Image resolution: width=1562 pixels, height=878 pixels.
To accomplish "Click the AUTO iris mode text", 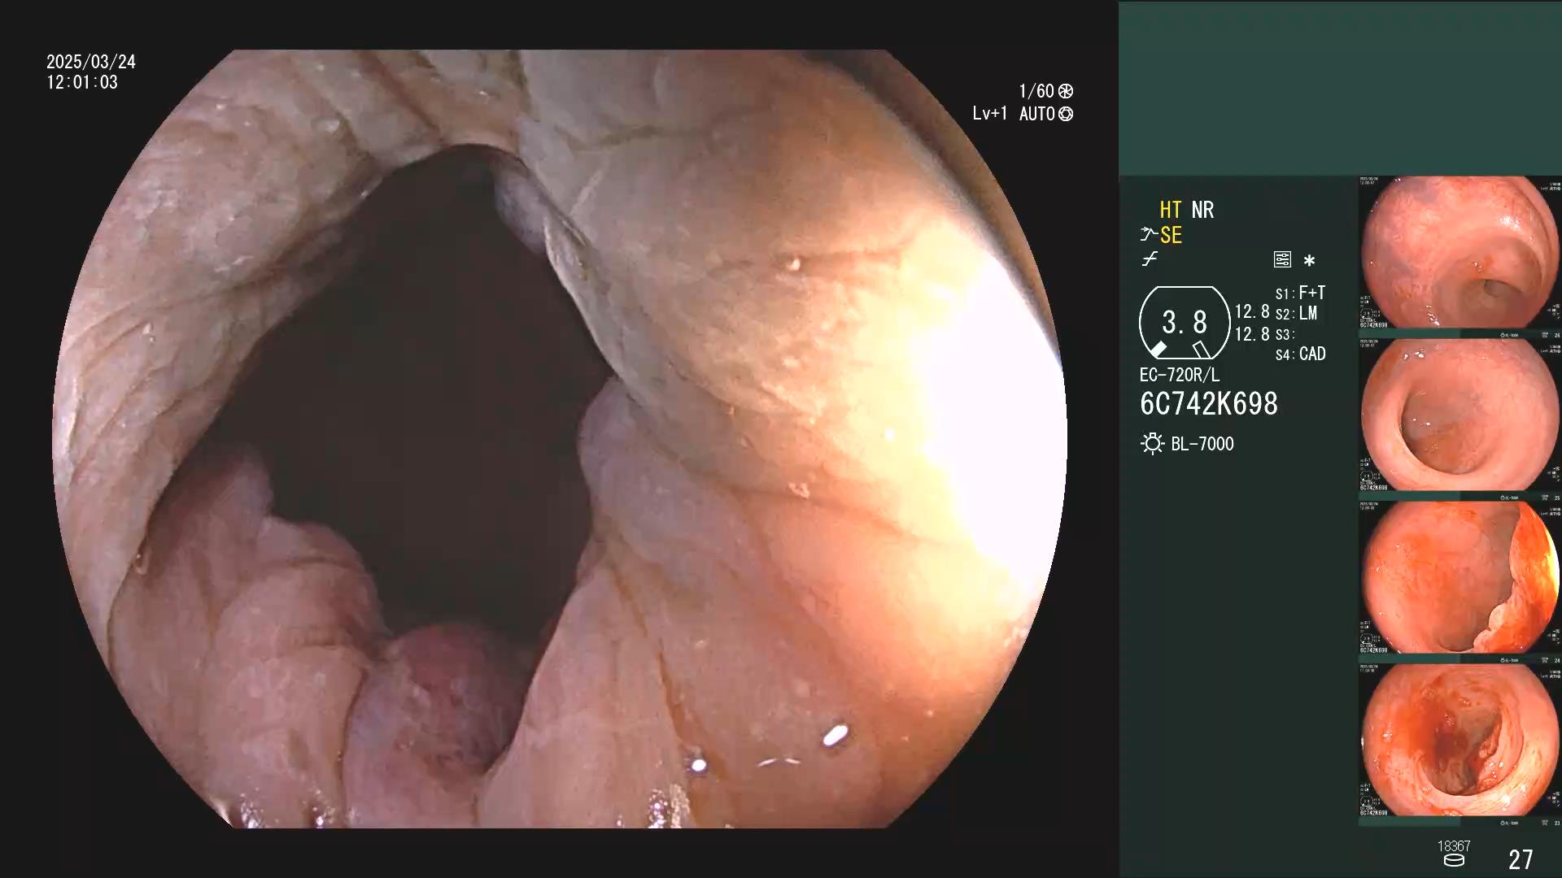I will pyautogui.click(x=1037, y=114).
